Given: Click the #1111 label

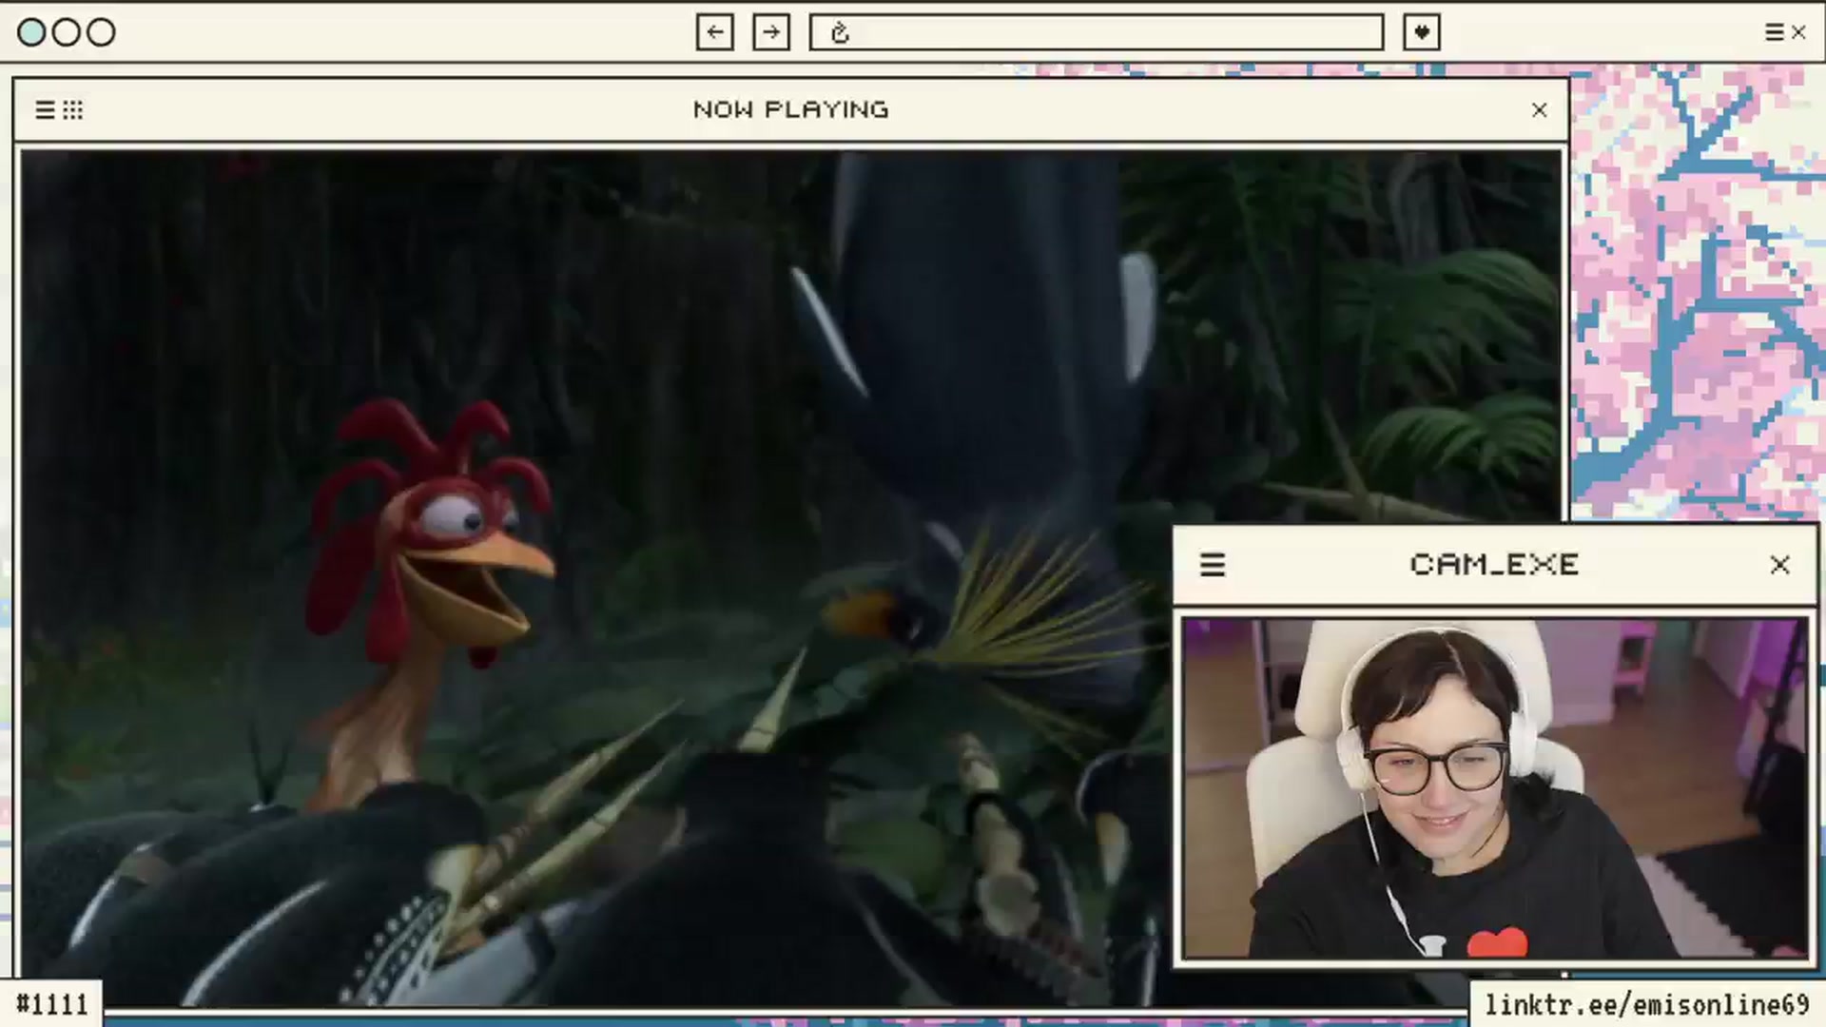Looking at the screenshot, I should [x=52, y=1004].
